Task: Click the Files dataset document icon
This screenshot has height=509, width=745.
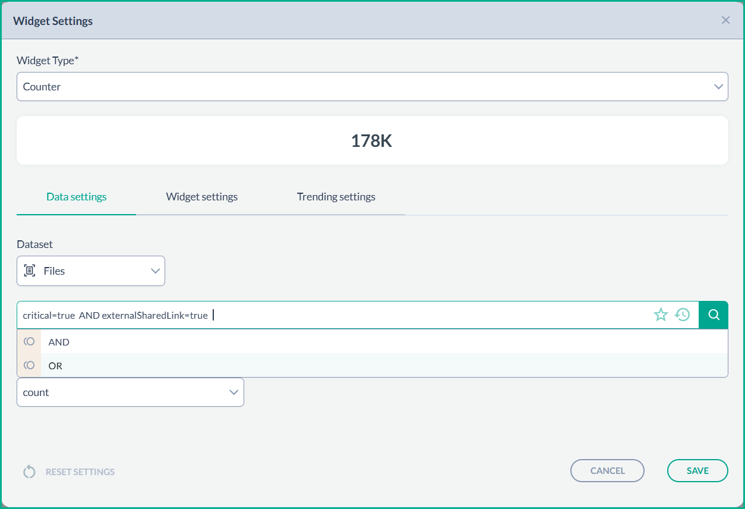Action: coord(29,271)
